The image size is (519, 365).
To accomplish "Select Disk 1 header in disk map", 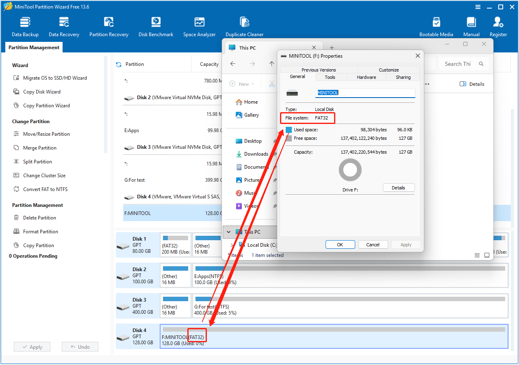I will click(x=137, y=245).
